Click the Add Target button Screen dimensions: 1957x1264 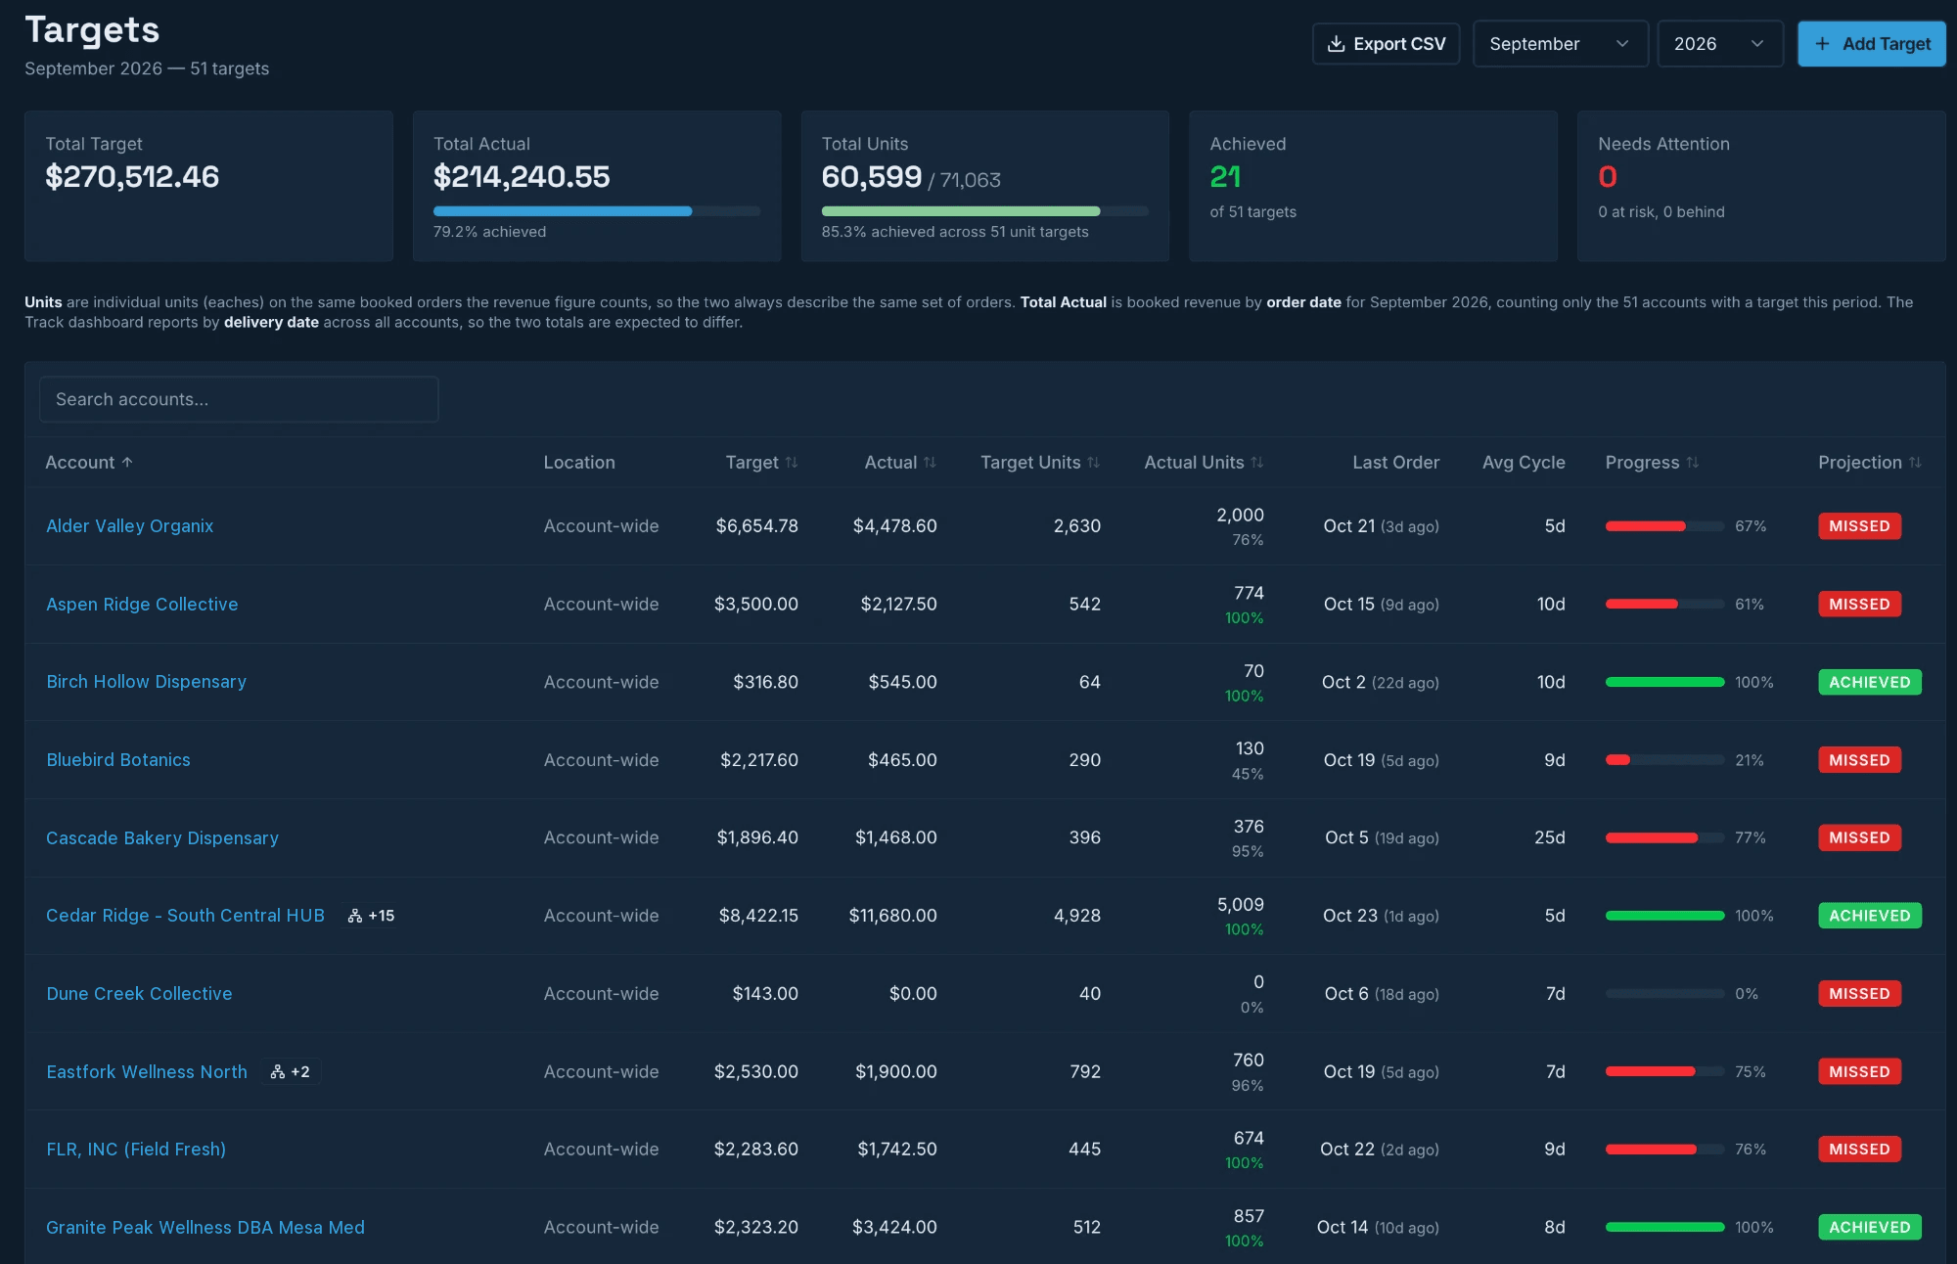(1871, 44)
